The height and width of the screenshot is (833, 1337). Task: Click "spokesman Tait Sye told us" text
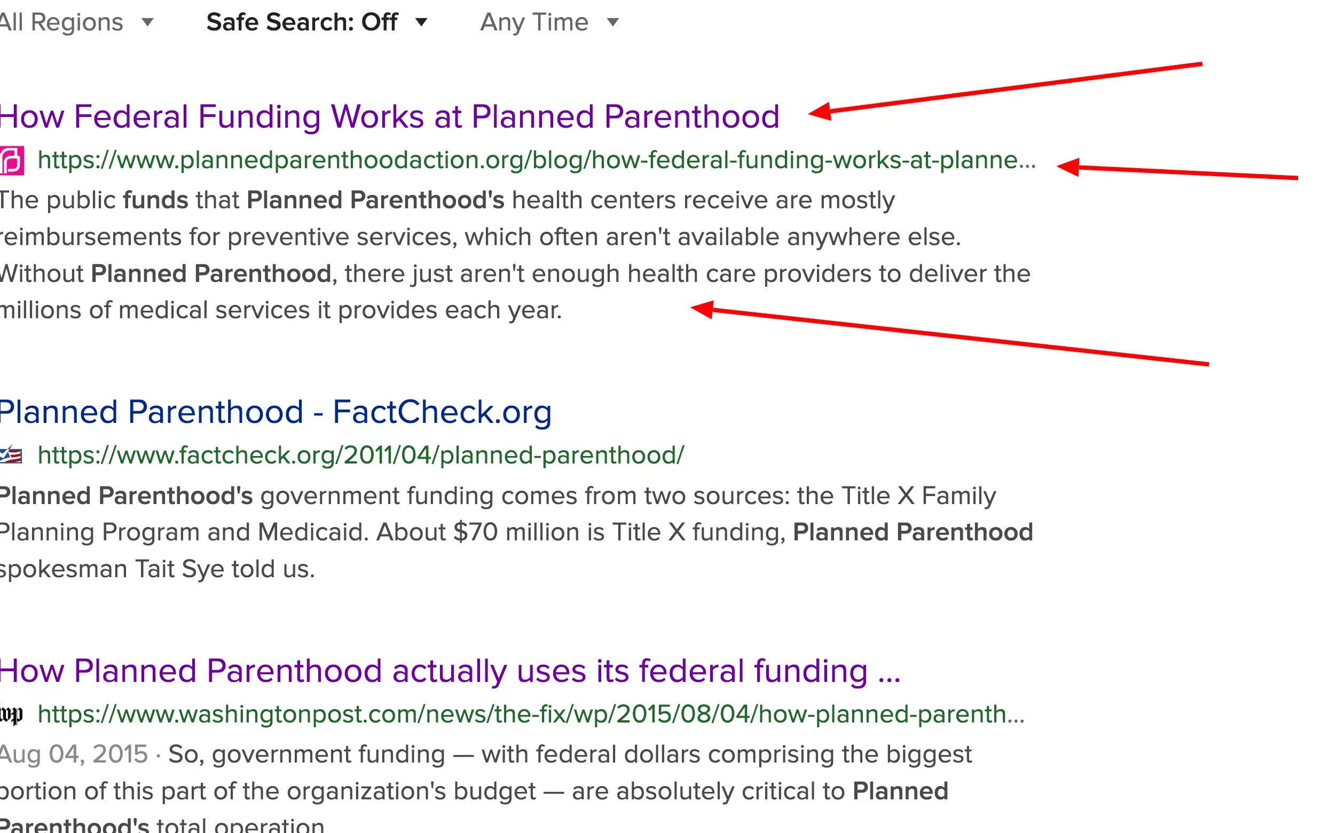click(x=158, y=569)
